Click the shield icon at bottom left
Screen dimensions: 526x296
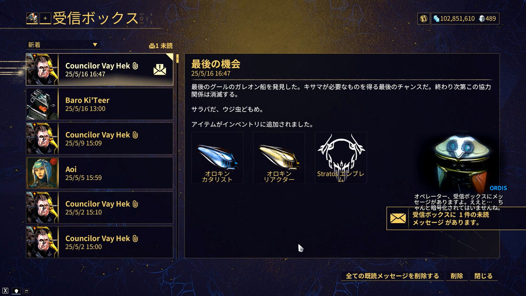click(16, 291)
